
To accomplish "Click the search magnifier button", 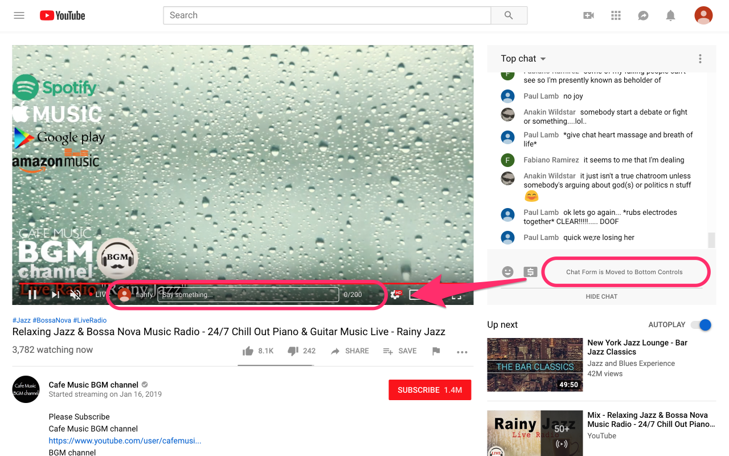I will (509, 15).
